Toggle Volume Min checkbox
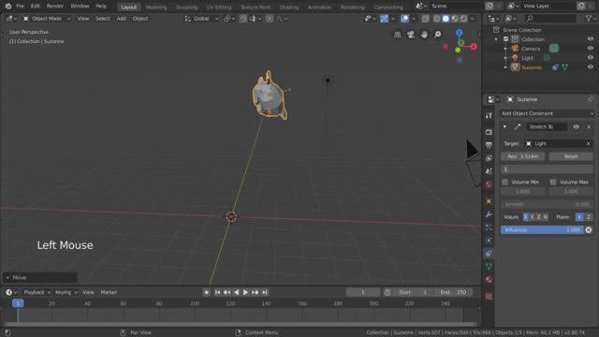 coord(505,182)
